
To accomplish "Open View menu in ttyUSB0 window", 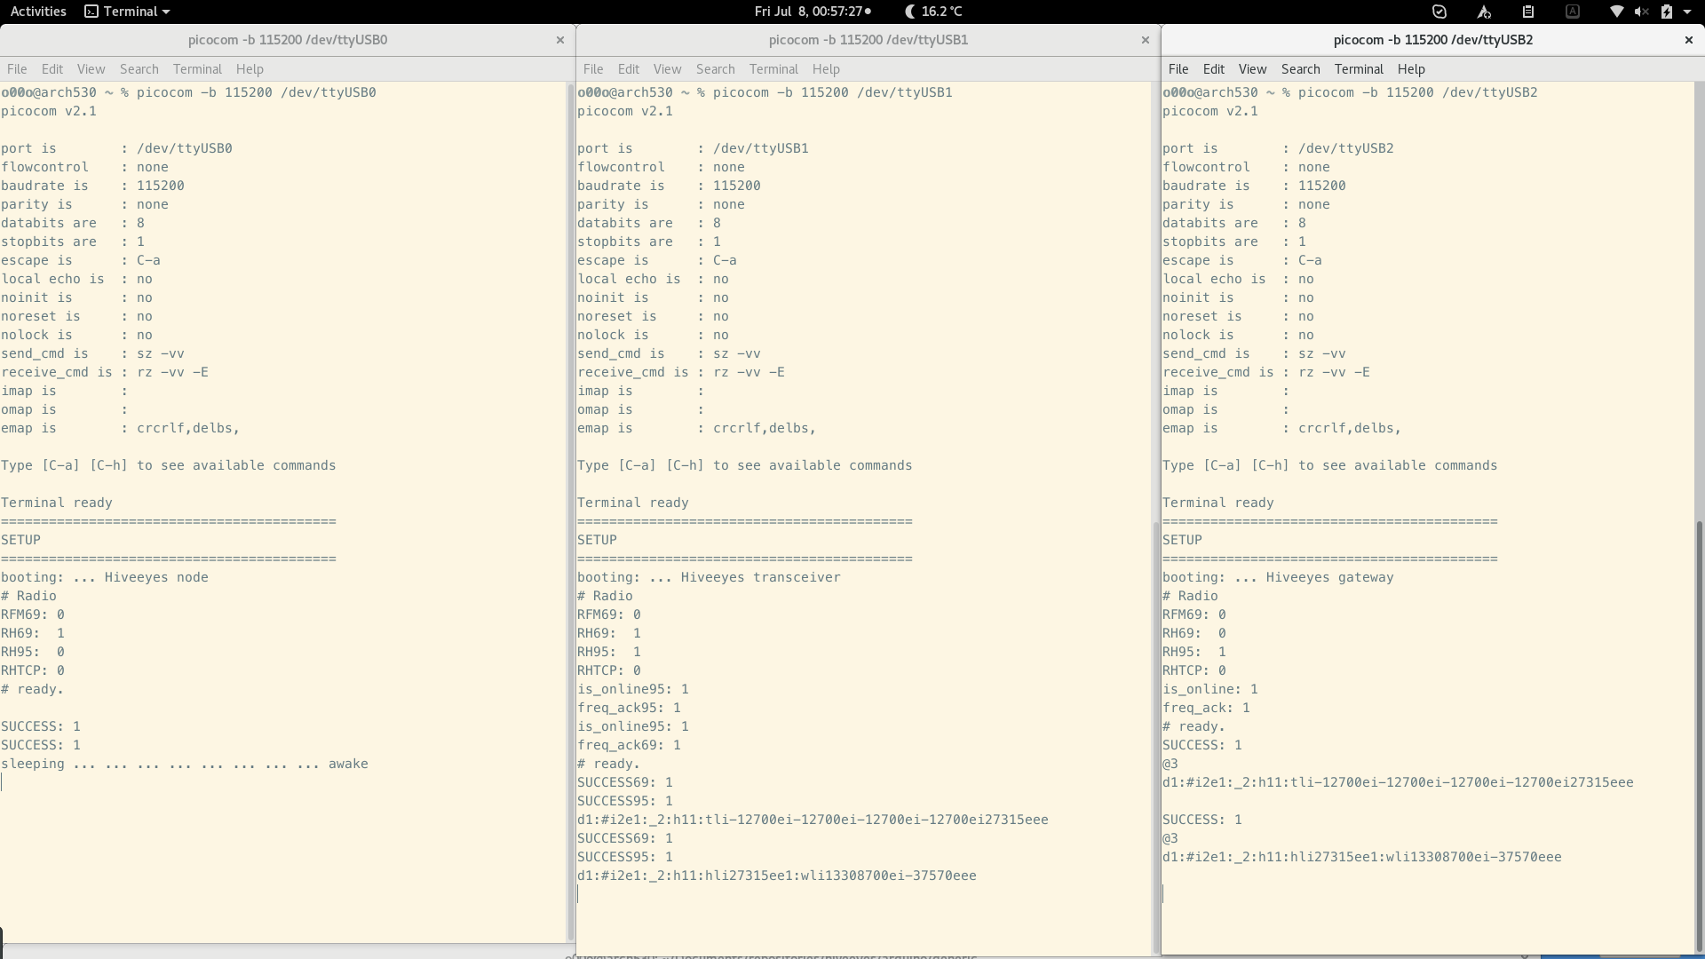I will pos(91,69).
